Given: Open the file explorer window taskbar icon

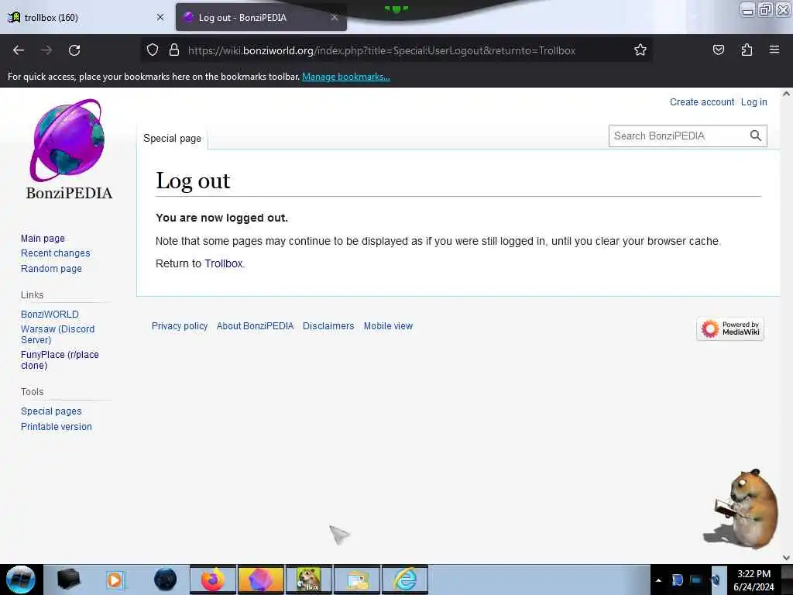Looking at the screenshot, I should pos(357,580).
